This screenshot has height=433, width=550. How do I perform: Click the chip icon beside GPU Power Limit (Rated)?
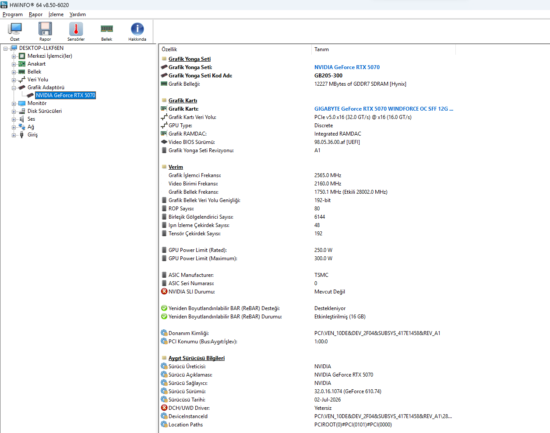[x=164, y=250]
